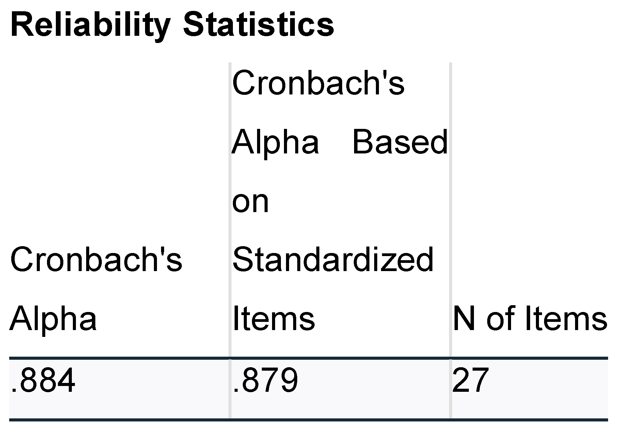
Task: Click the word Alpha before Based in middle header
Action: pyautogui.click(x=275, y=142)
